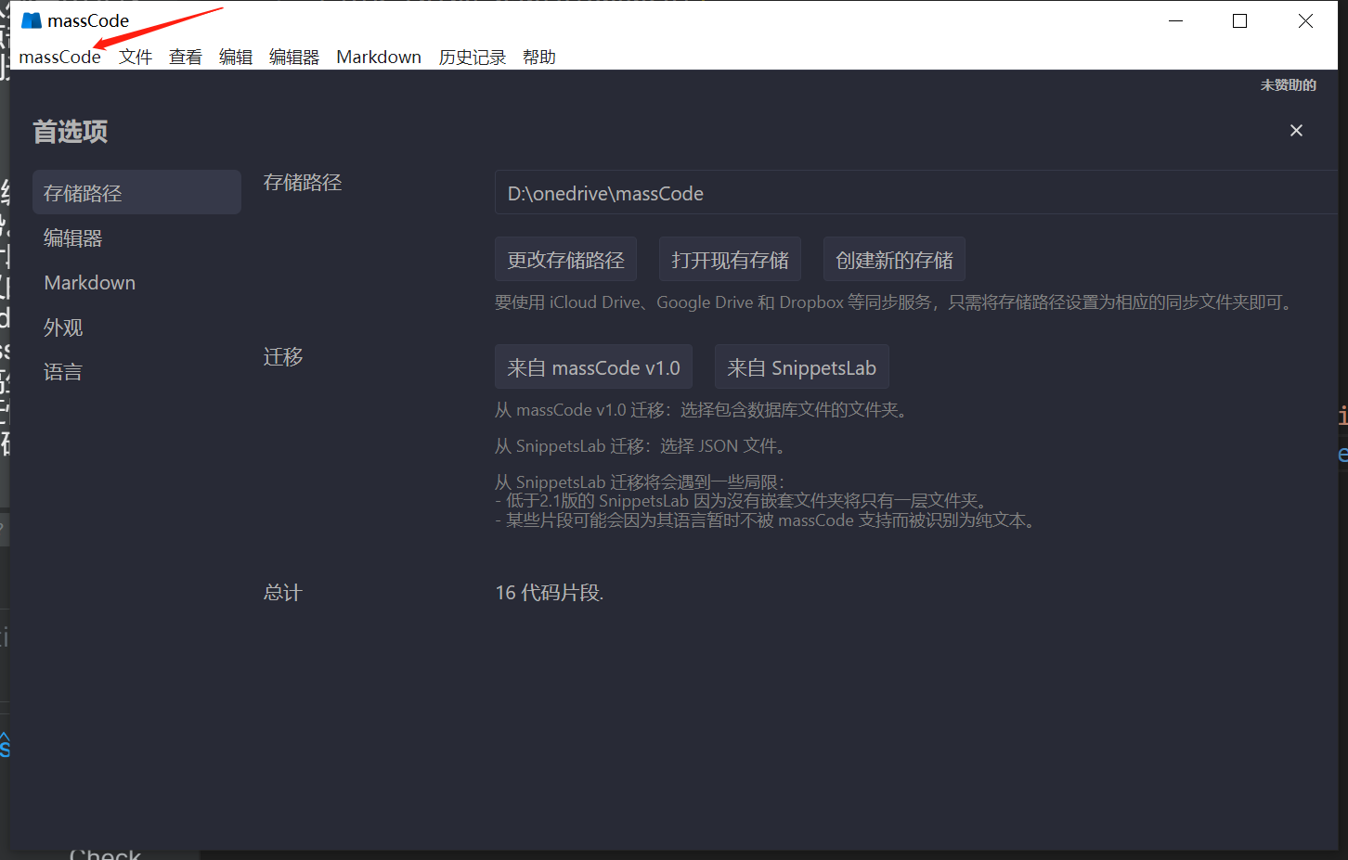1348x860 pixels.
Task: Click 来自 massCode v1.0 migration button
Action: (593, 367)
